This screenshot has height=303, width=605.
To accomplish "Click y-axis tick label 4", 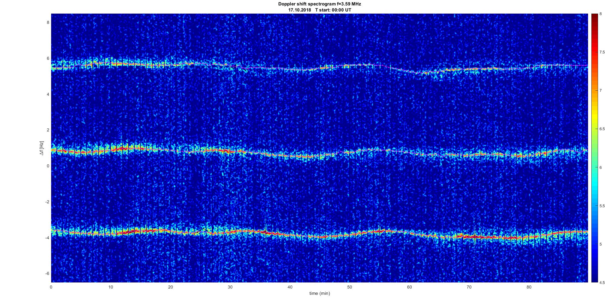I will pyautogui.click(x=48, y=94).
